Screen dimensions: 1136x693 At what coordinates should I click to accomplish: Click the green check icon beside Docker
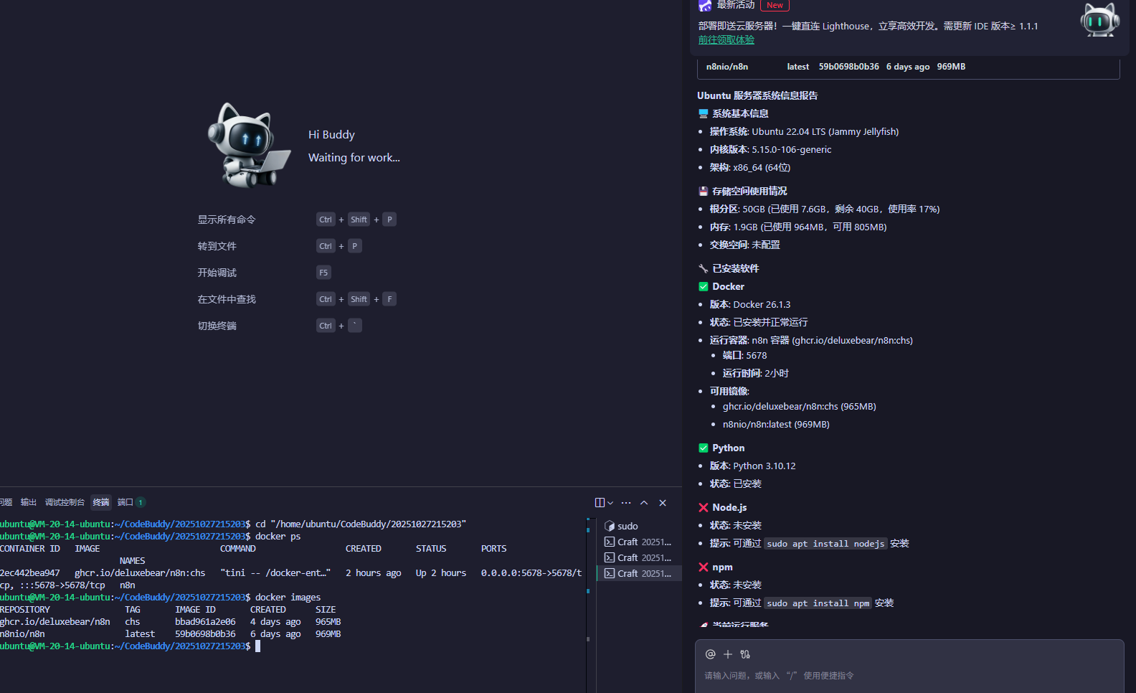tap(704, 286)
